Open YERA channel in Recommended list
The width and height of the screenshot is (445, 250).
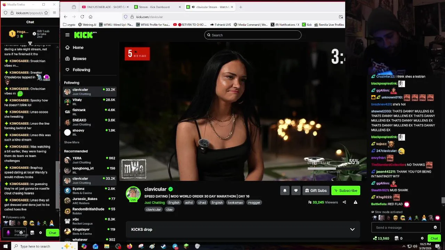click(x=90, y=160)
